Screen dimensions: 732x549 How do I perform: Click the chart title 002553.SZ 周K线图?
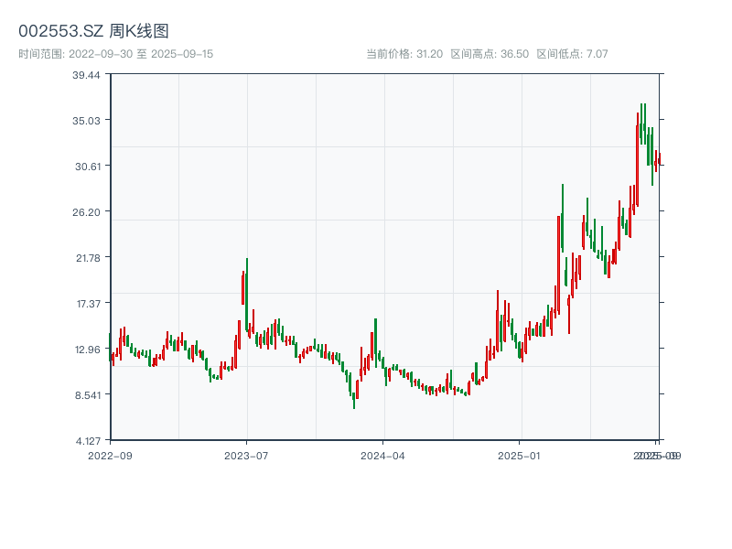(93, 31)
